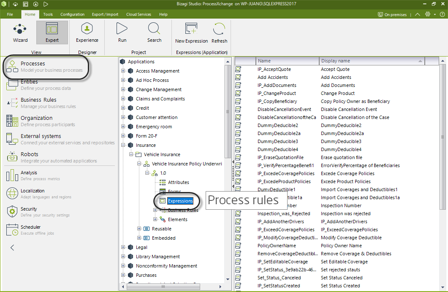Open the Scheduler module
This screenshot has height=292, width=448.
30,230
